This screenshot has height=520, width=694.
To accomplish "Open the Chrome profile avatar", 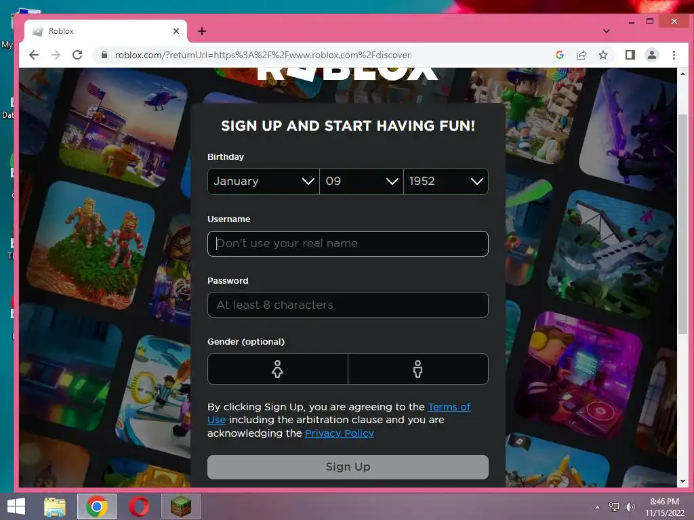I will [x=651, y=55].
